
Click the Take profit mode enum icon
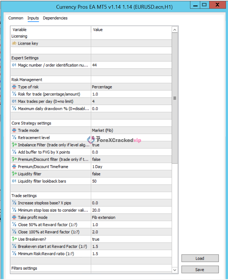click(x=14, y=217)
